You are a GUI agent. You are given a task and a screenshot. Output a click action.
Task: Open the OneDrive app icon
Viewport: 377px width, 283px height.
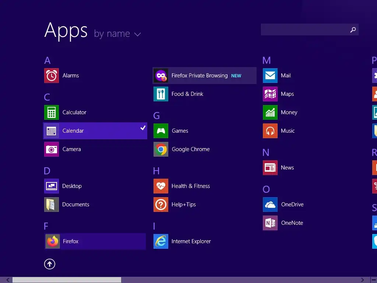tap(270, 205)
